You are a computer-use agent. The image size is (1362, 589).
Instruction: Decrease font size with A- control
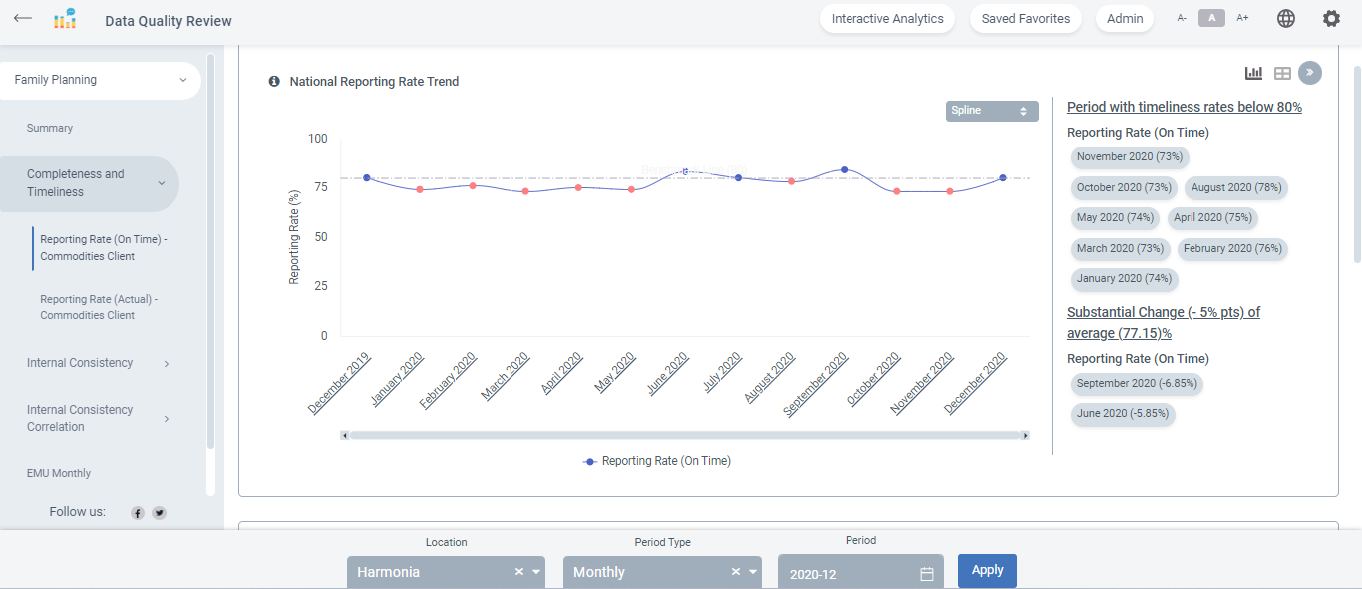click(1182, 18)
